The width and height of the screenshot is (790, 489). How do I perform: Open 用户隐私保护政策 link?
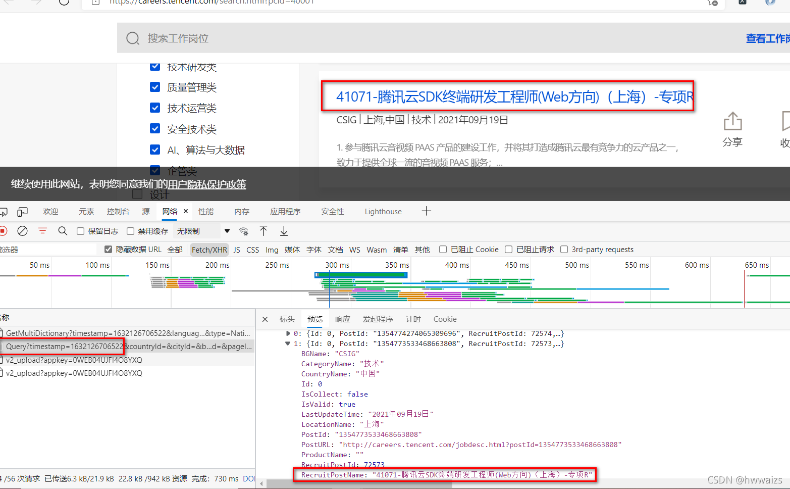[x=207, y=184]
